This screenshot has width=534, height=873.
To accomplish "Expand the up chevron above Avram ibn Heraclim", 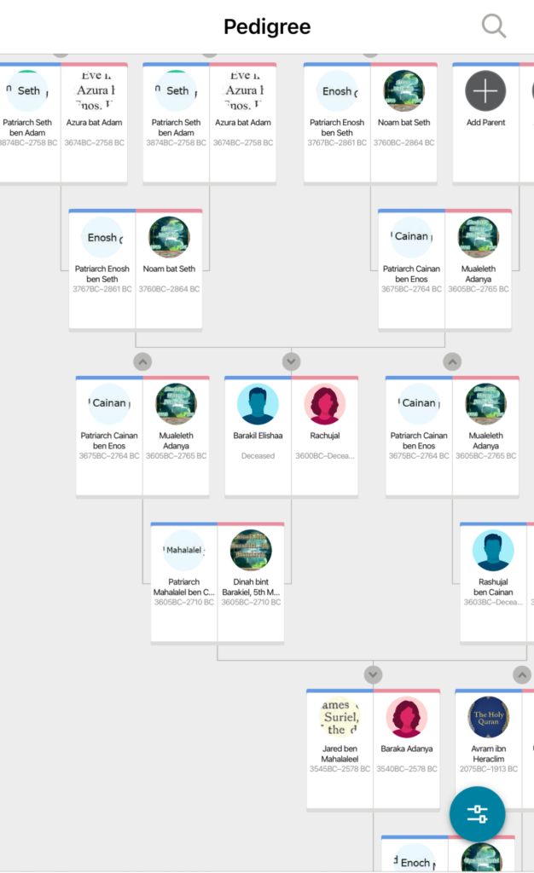I will point(522,675).
